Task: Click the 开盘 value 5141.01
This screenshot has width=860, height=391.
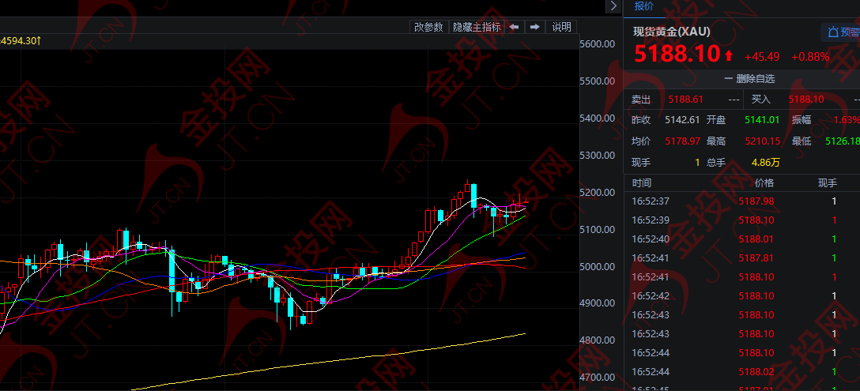Action: point(762,119)
